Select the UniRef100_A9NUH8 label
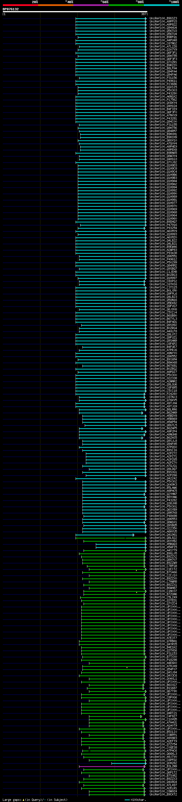 (163, 435)
